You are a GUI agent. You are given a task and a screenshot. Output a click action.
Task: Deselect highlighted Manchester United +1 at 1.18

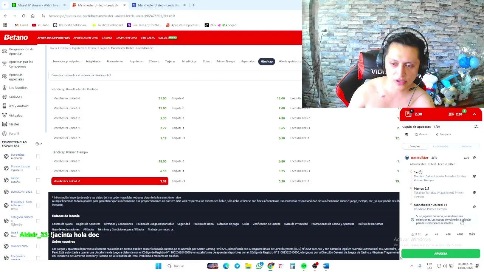click(110, 181)
